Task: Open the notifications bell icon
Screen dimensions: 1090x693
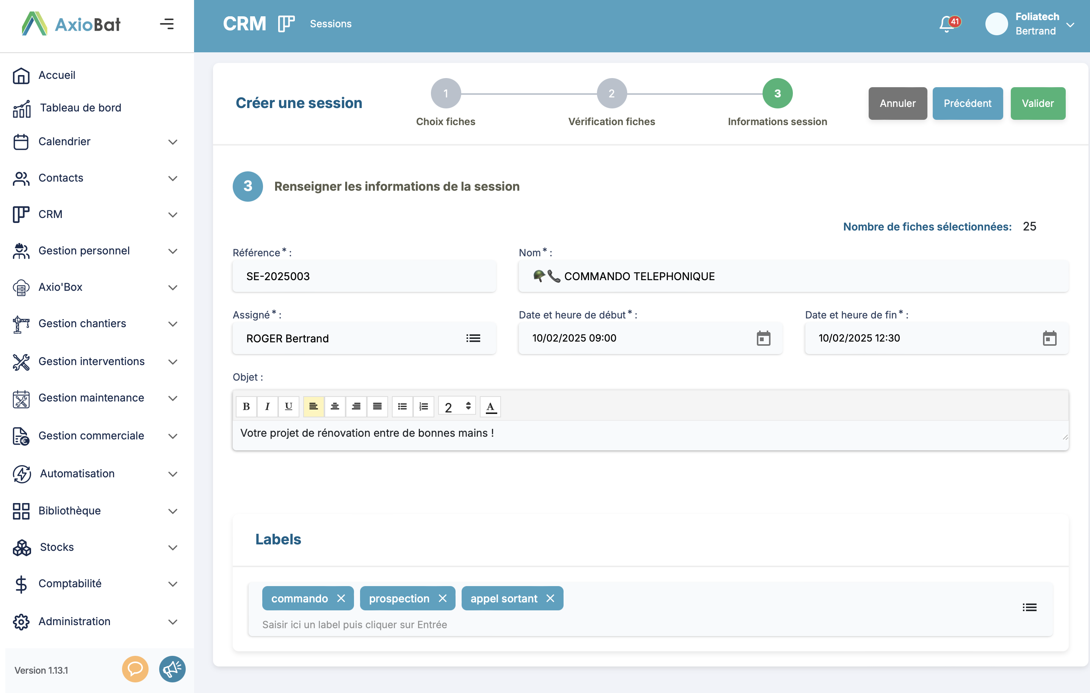Action: pos(947,24)
